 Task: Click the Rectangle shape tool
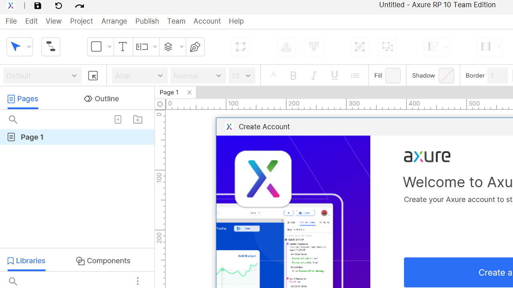pos(96,47)
